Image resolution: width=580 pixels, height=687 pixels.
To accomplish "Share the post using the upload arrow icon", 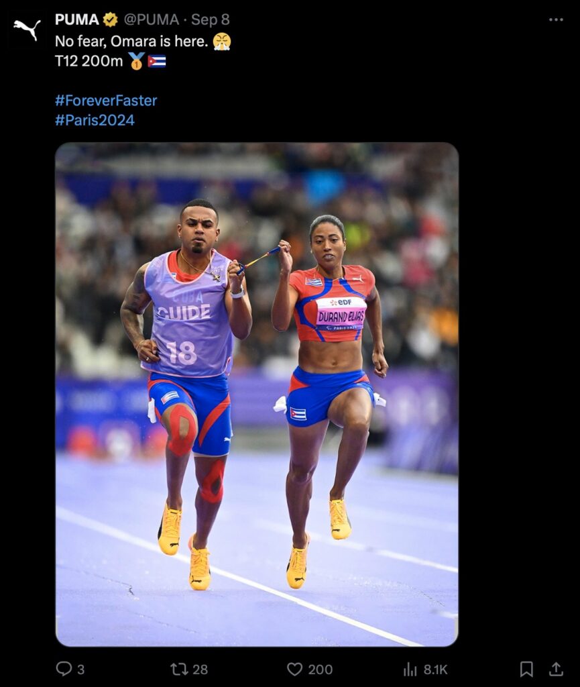I will [x=556, y=669].
